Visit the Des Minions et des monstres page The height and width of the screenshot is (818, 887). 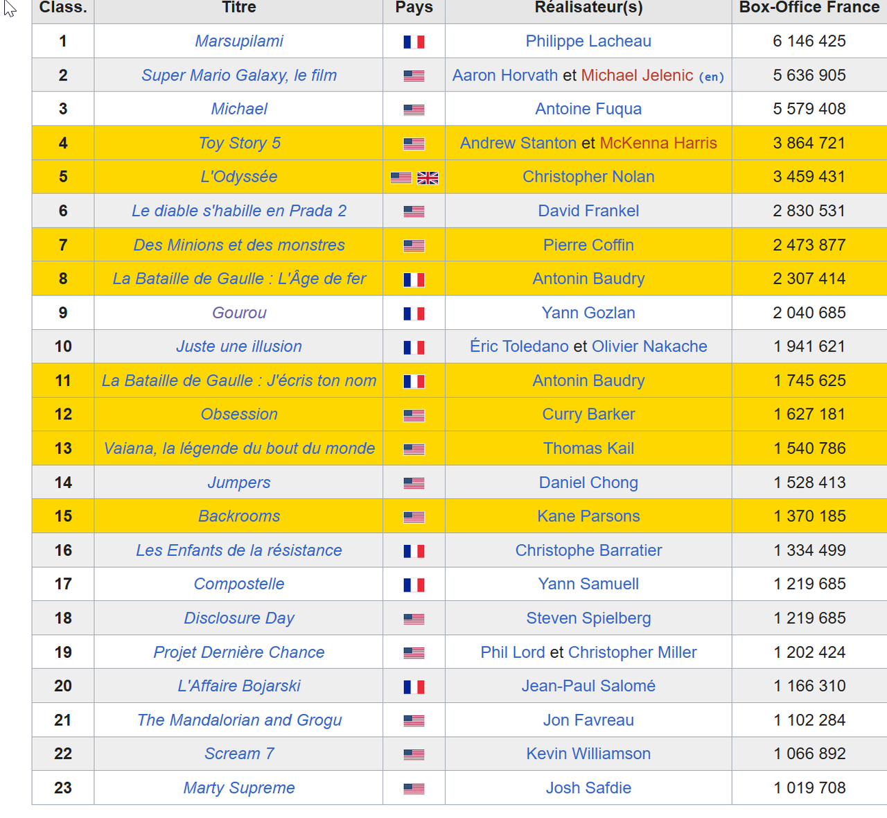click(x=239, y=245)
